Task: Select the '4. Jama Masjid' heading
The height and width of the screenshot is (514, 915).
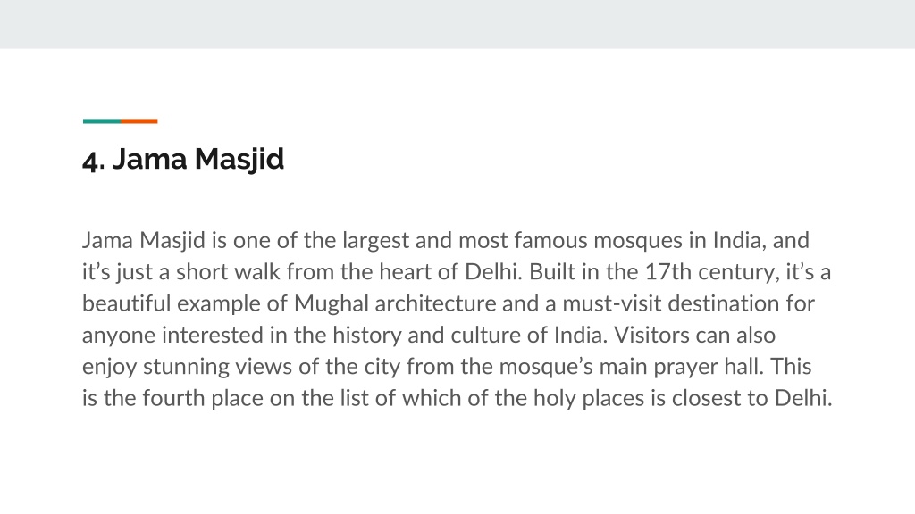Action: (x=183, y=159)
